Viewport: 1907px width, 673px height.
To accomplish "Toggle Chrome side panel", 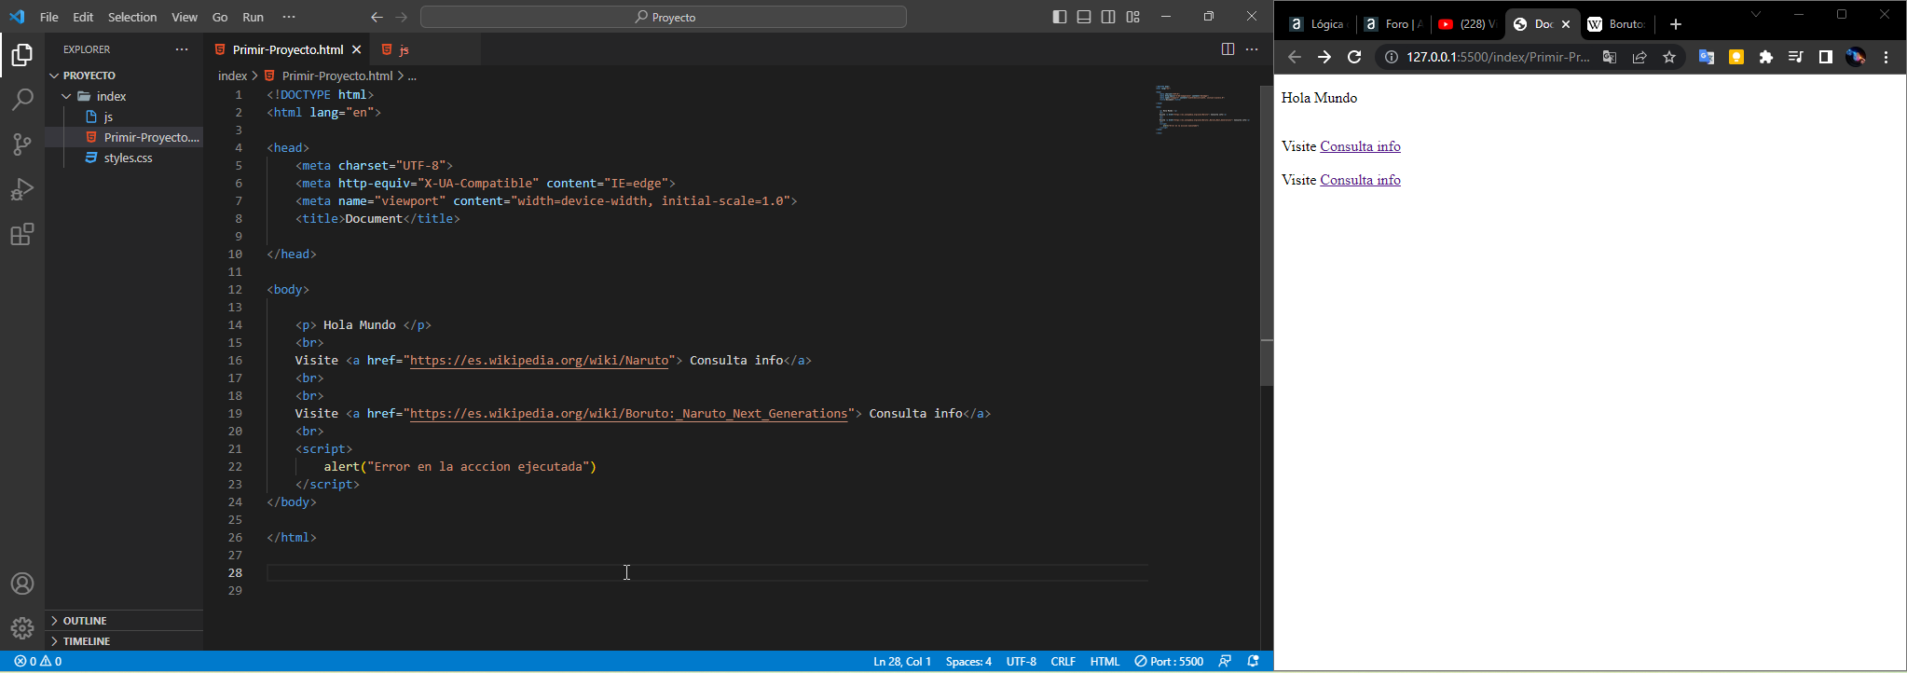I will [x=1826, y=58].
